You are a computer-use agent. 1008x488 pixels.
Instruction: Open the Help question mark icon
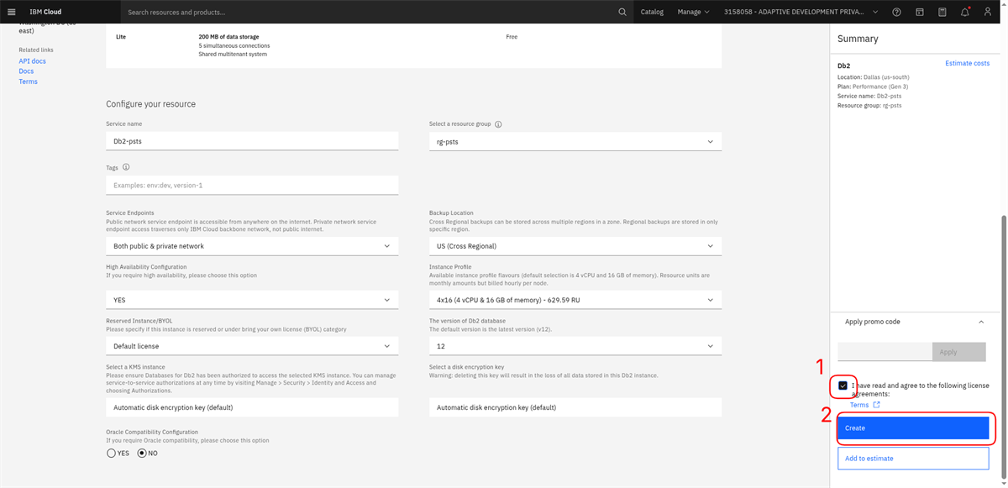click(x=897, y=12)
